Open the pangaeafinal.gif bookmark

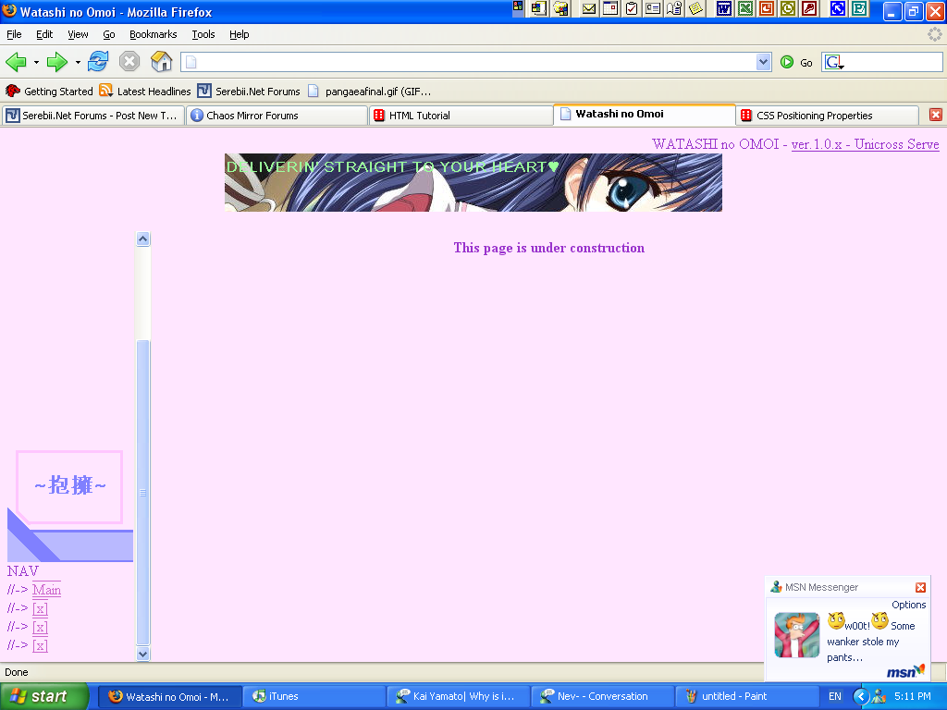click(369, 92)
